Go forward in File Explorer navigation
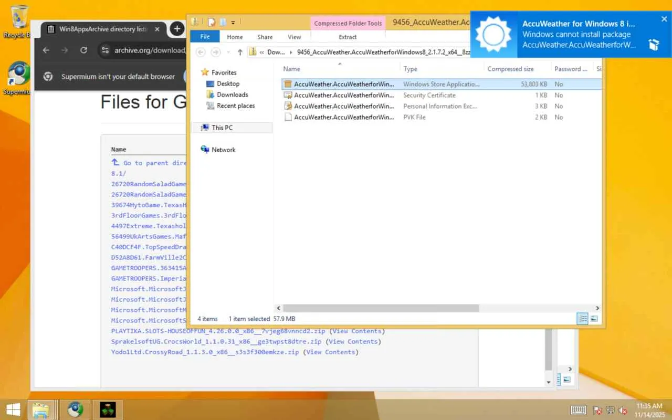 215,52
